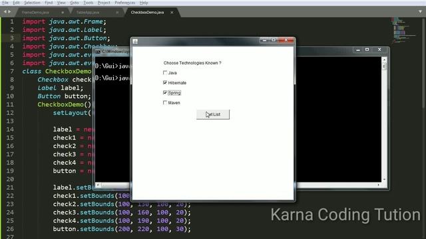The height and width of the screenshot is (239, 426).
Task: Close the TableApp.java tab
Action: tap(117, 13)
